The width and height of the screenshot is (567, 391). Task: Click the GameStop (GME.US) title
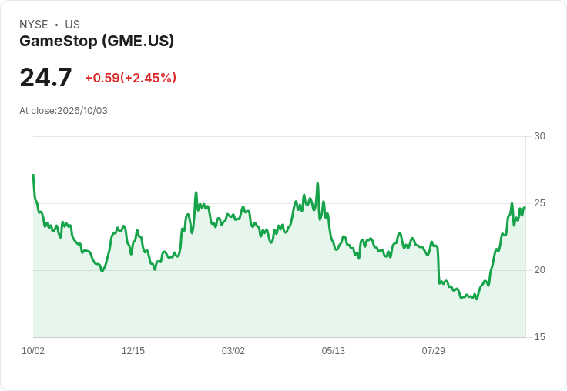96,42
